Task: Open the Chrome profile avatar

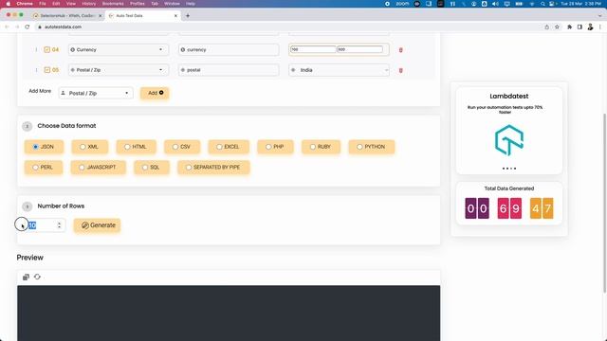Action: (590, 27)
